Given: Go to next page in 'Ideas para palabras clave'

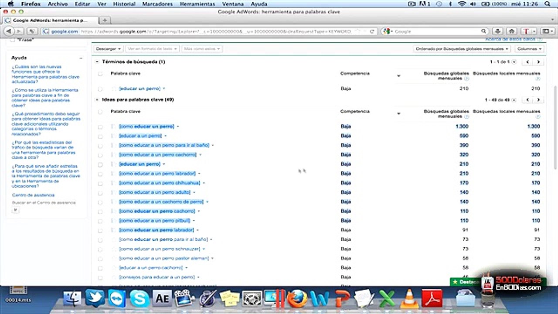Looking at the screenshot, I should [x=538, y=100].
